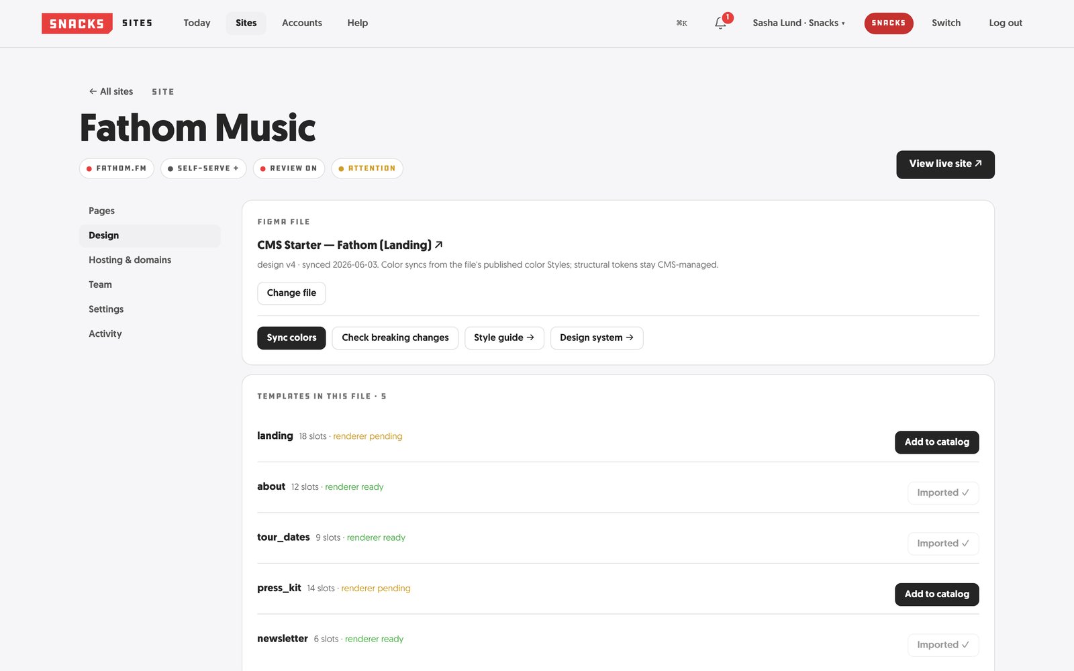This screenshot has height=671, width=1074.
Task: Click the newsletter template name
Action: pyautogui.click(x=283, y=639)
